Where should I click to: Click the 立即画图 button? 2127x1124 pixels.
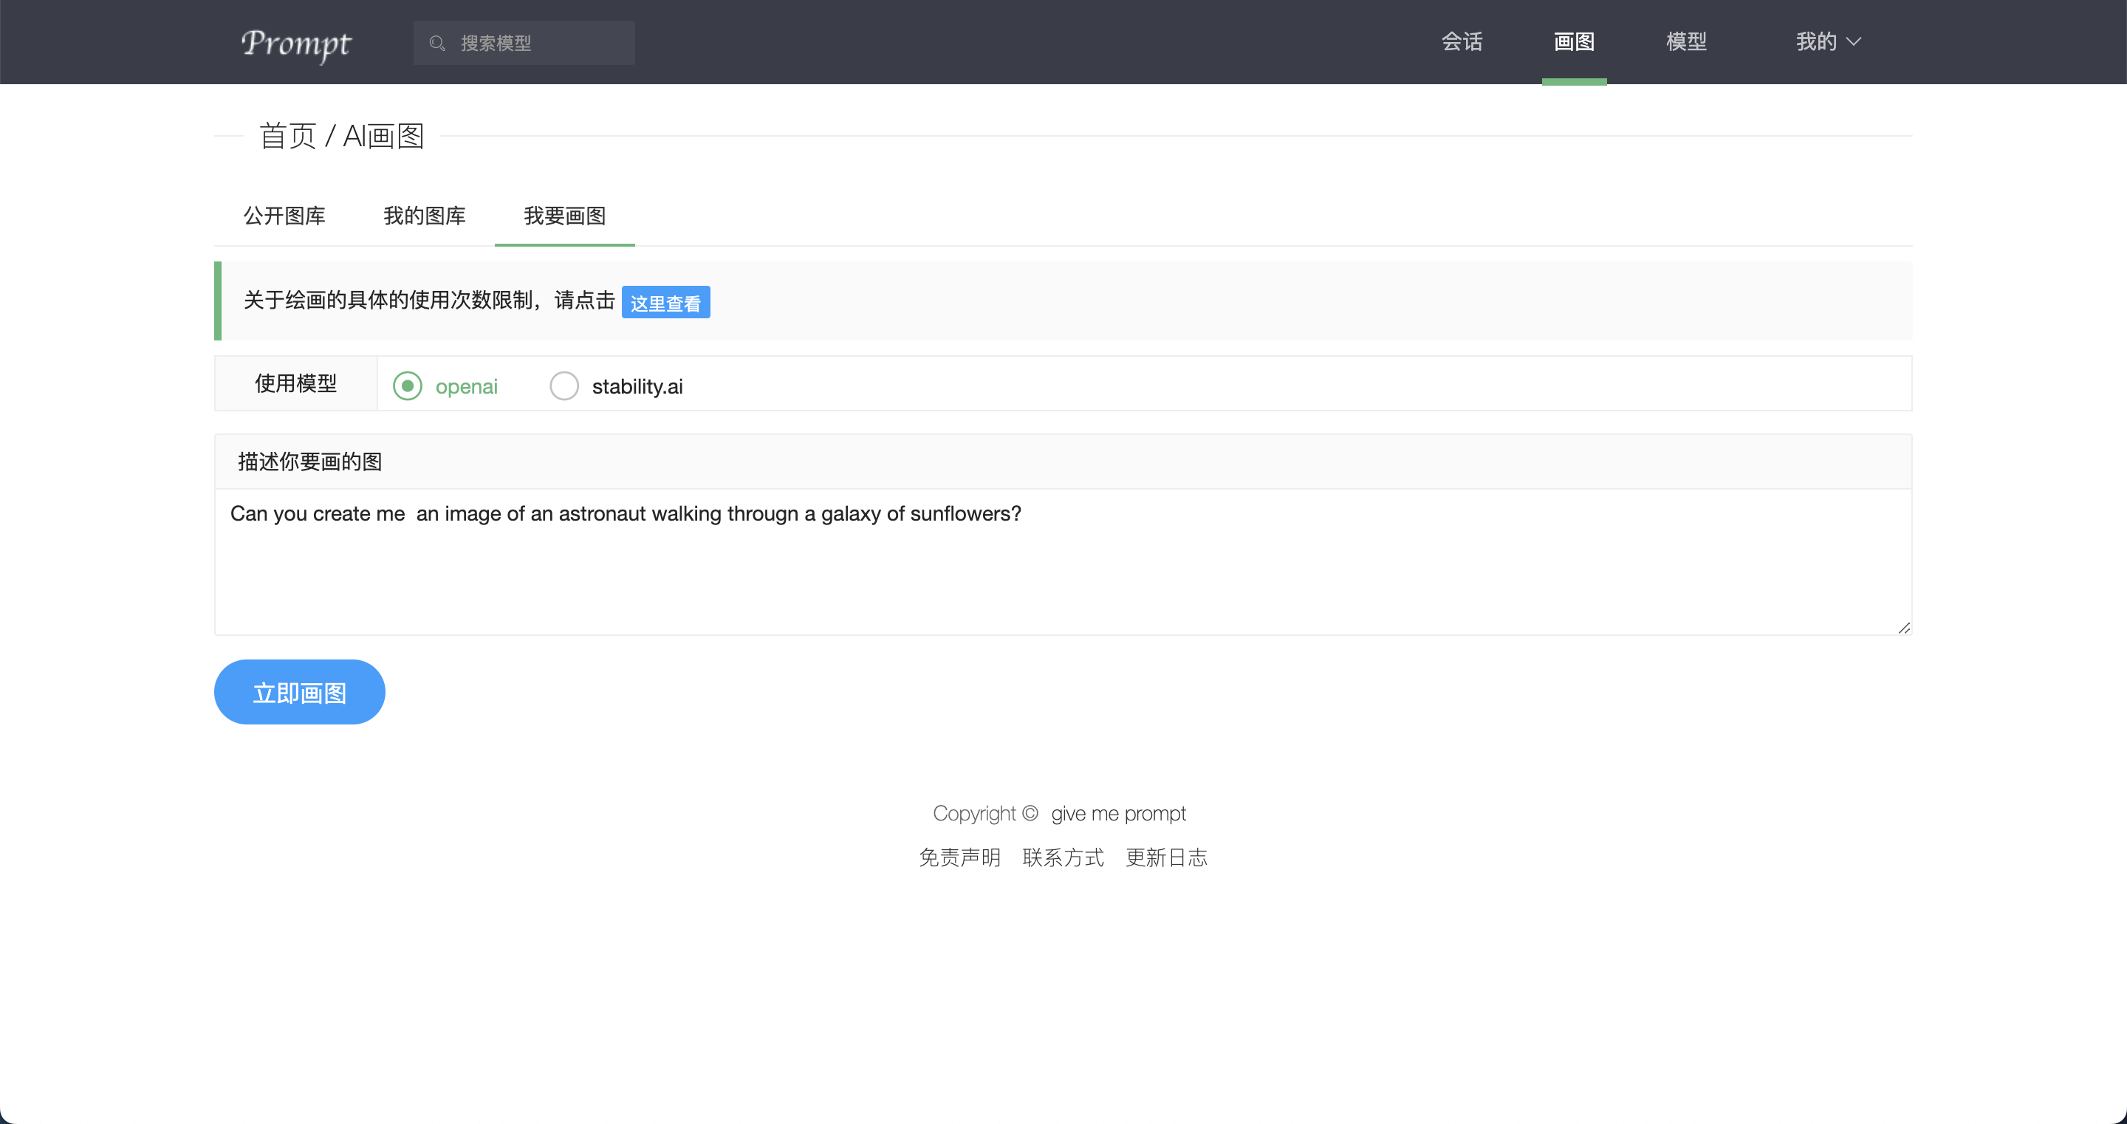(299, 692)
